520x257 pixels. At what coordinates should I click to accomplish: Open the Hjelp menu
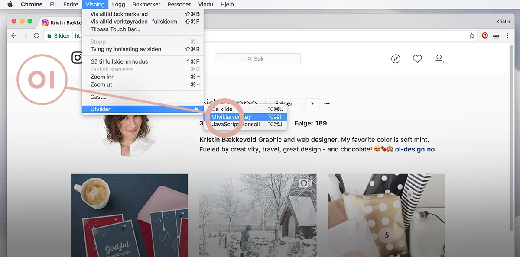click(227, 4)
